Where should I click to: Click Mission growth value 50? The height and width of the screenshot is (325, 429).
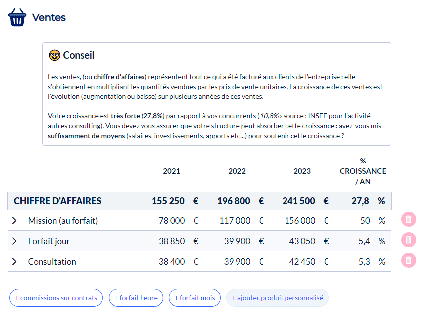[x=365, y=221]
